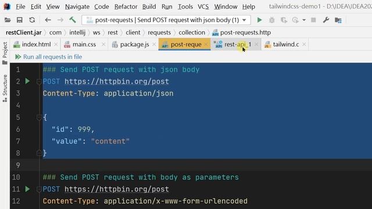Click the com breadcrumb segment

(x=55, y=33)
